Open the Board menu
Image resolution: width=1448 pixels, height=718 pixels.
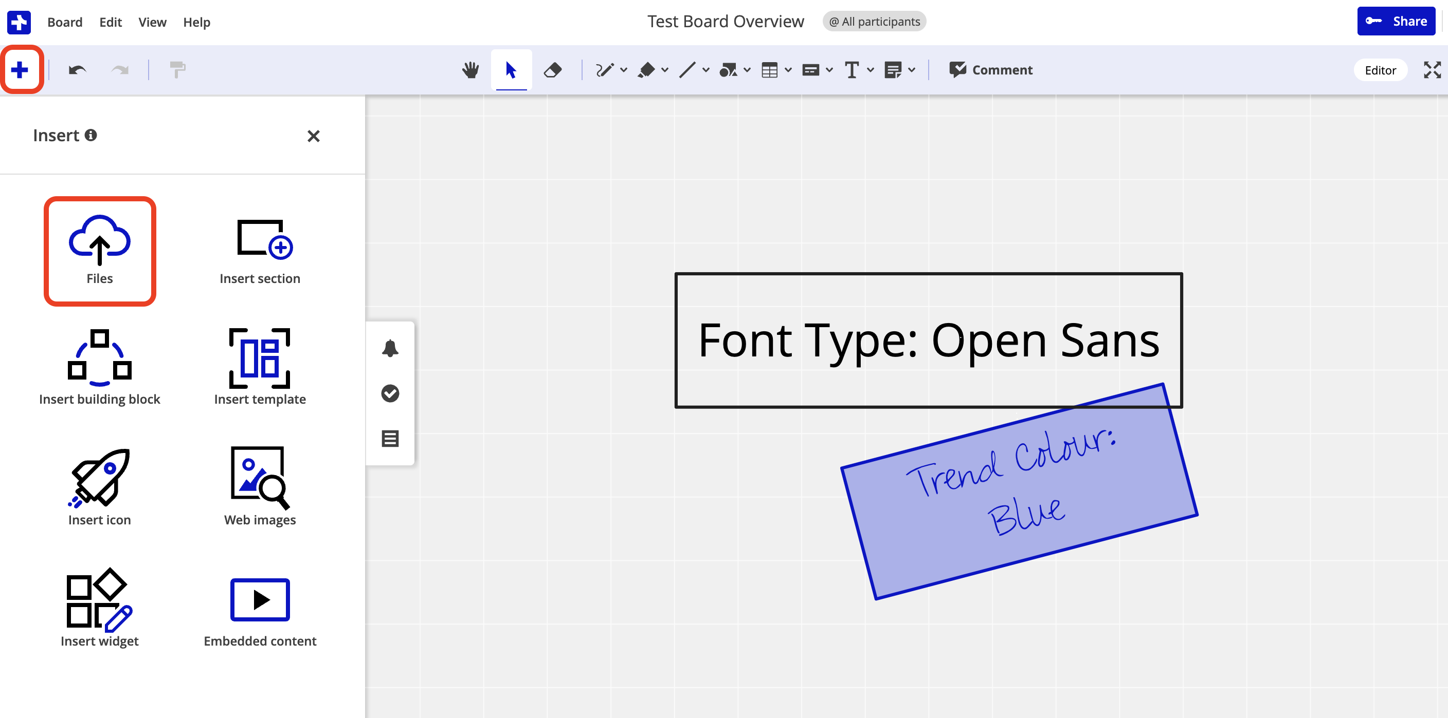[65, 22]
